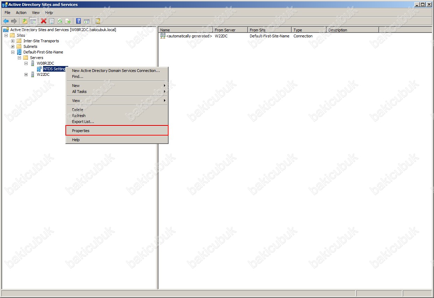434x298 pixels.
Task: Click W22DC in the From Server column
Action: tap(221, 36)
